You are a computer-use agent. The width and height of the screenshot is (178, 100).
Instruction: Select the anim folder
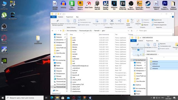click(x=74, y=38)
